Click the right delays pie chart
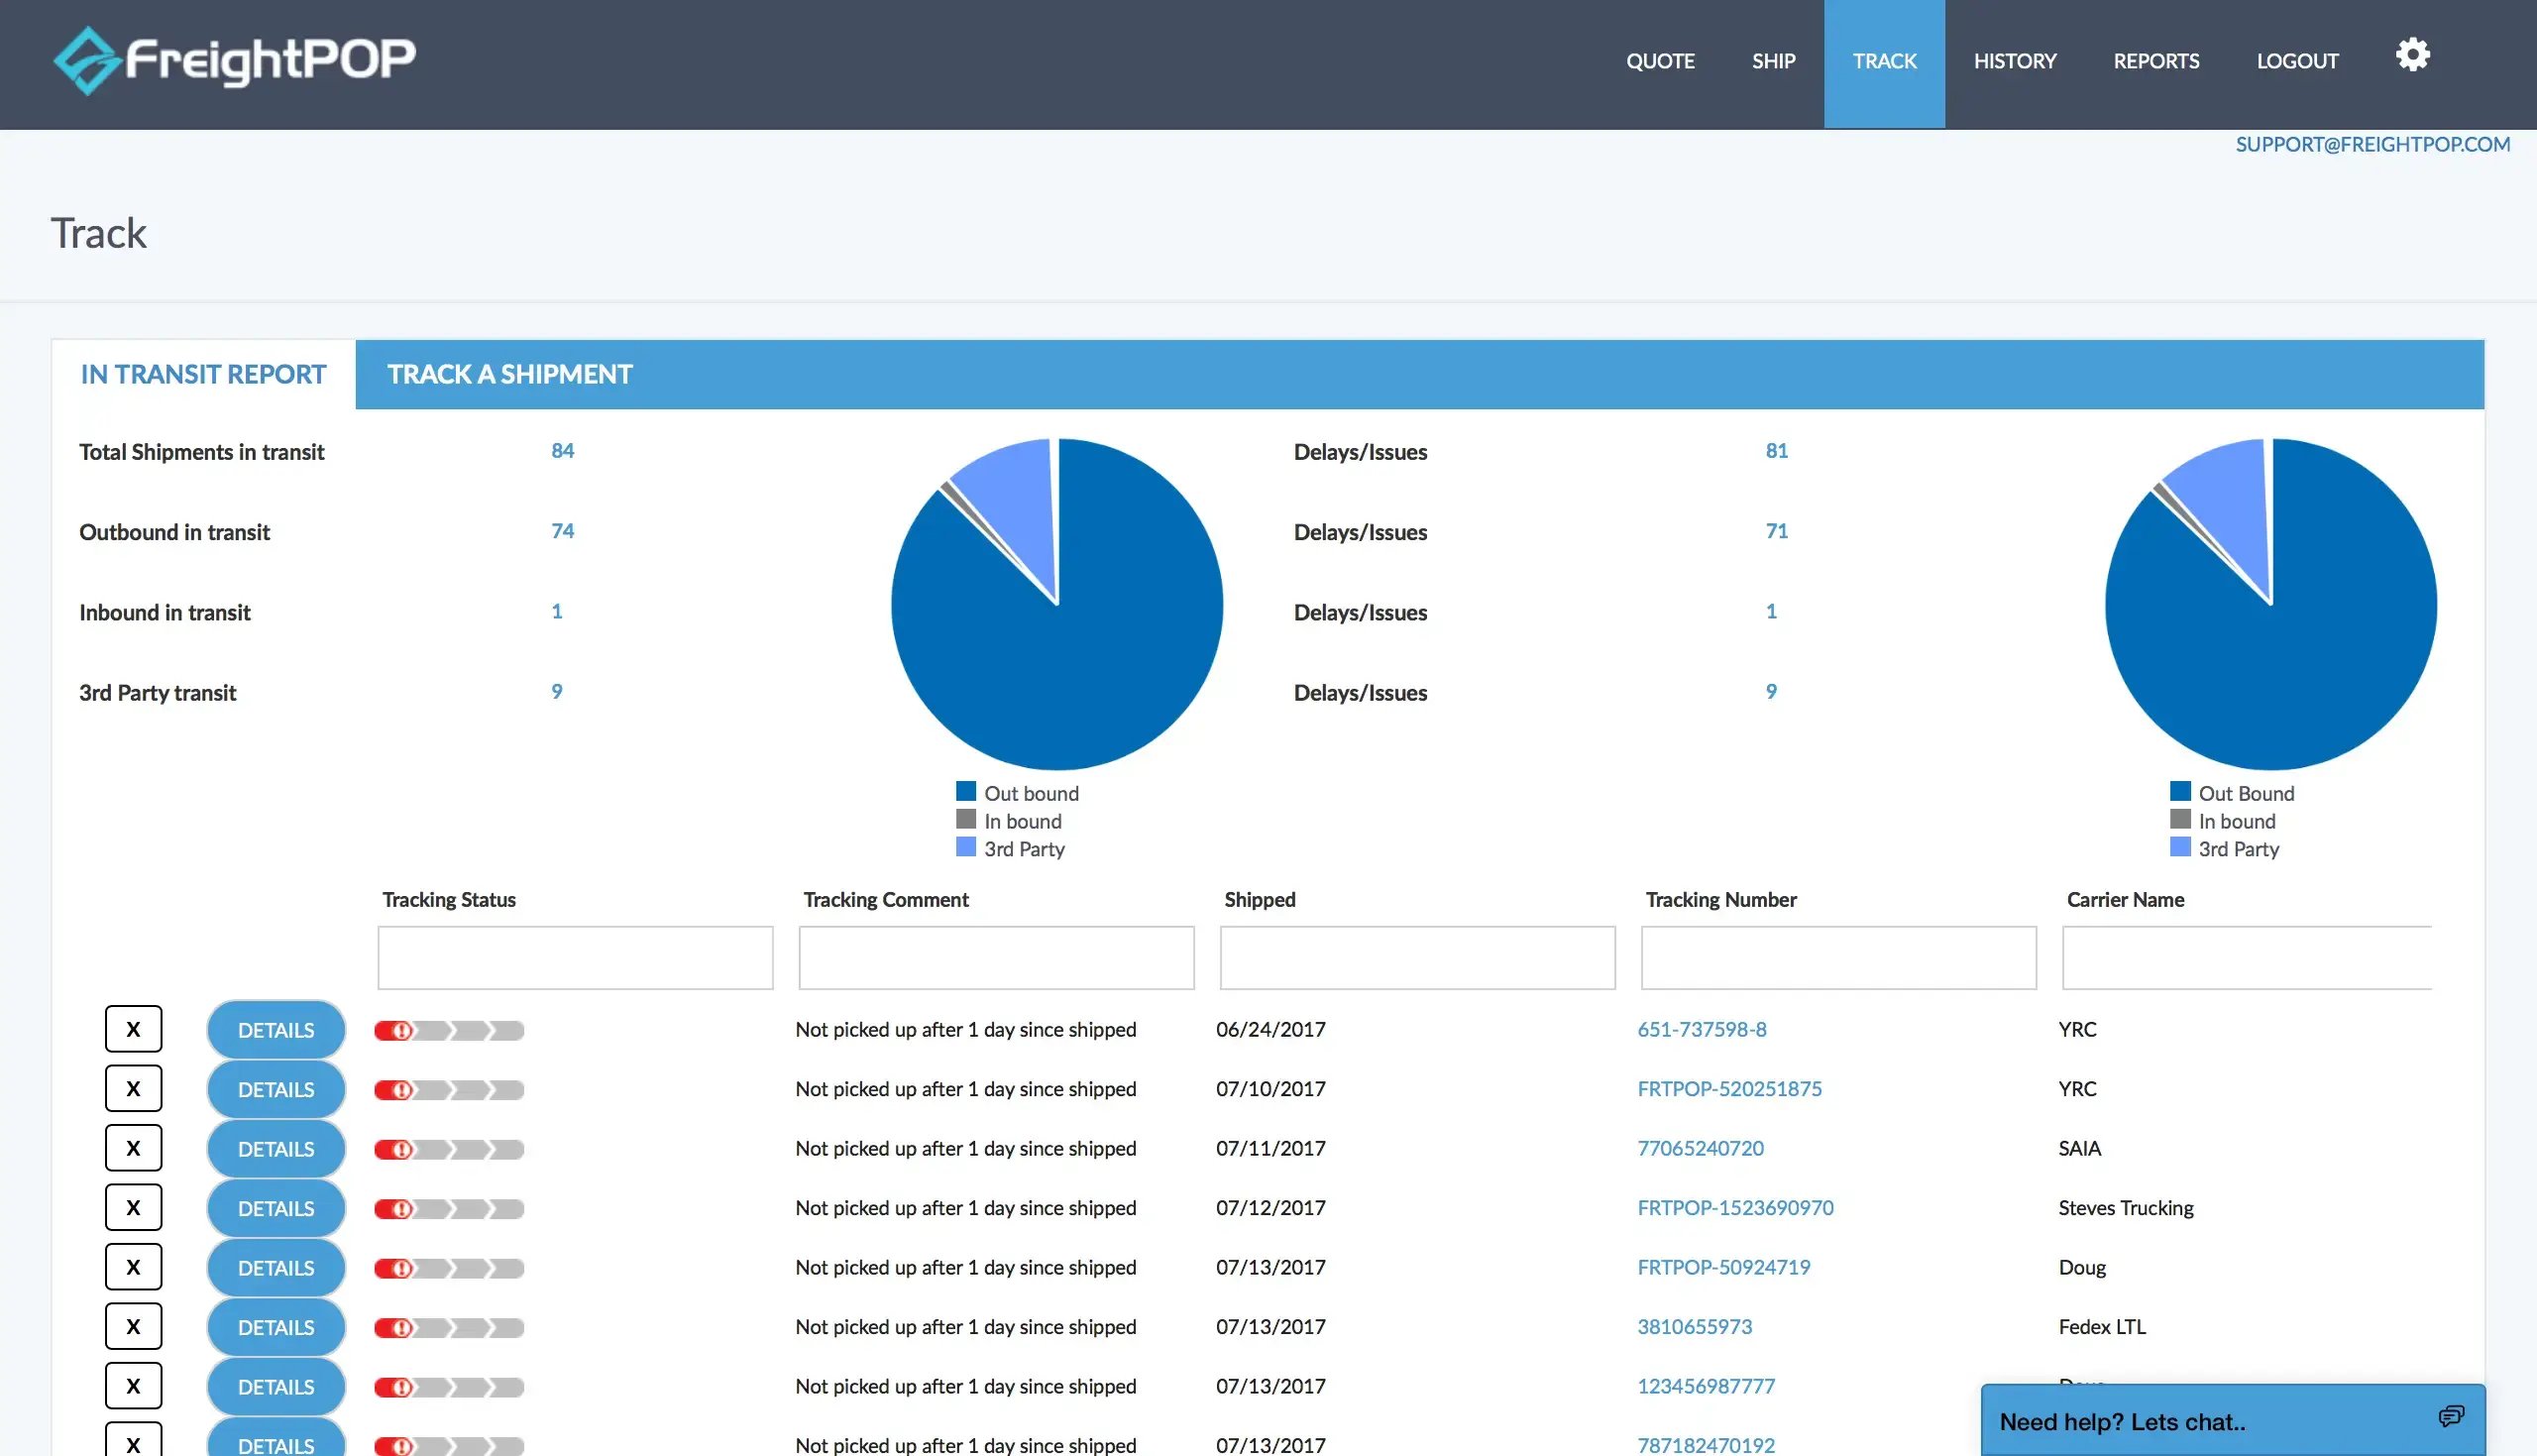 (2271, 604)
